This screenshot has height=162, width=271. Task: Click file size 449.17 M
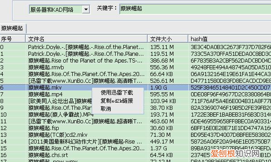coord(162,141)
